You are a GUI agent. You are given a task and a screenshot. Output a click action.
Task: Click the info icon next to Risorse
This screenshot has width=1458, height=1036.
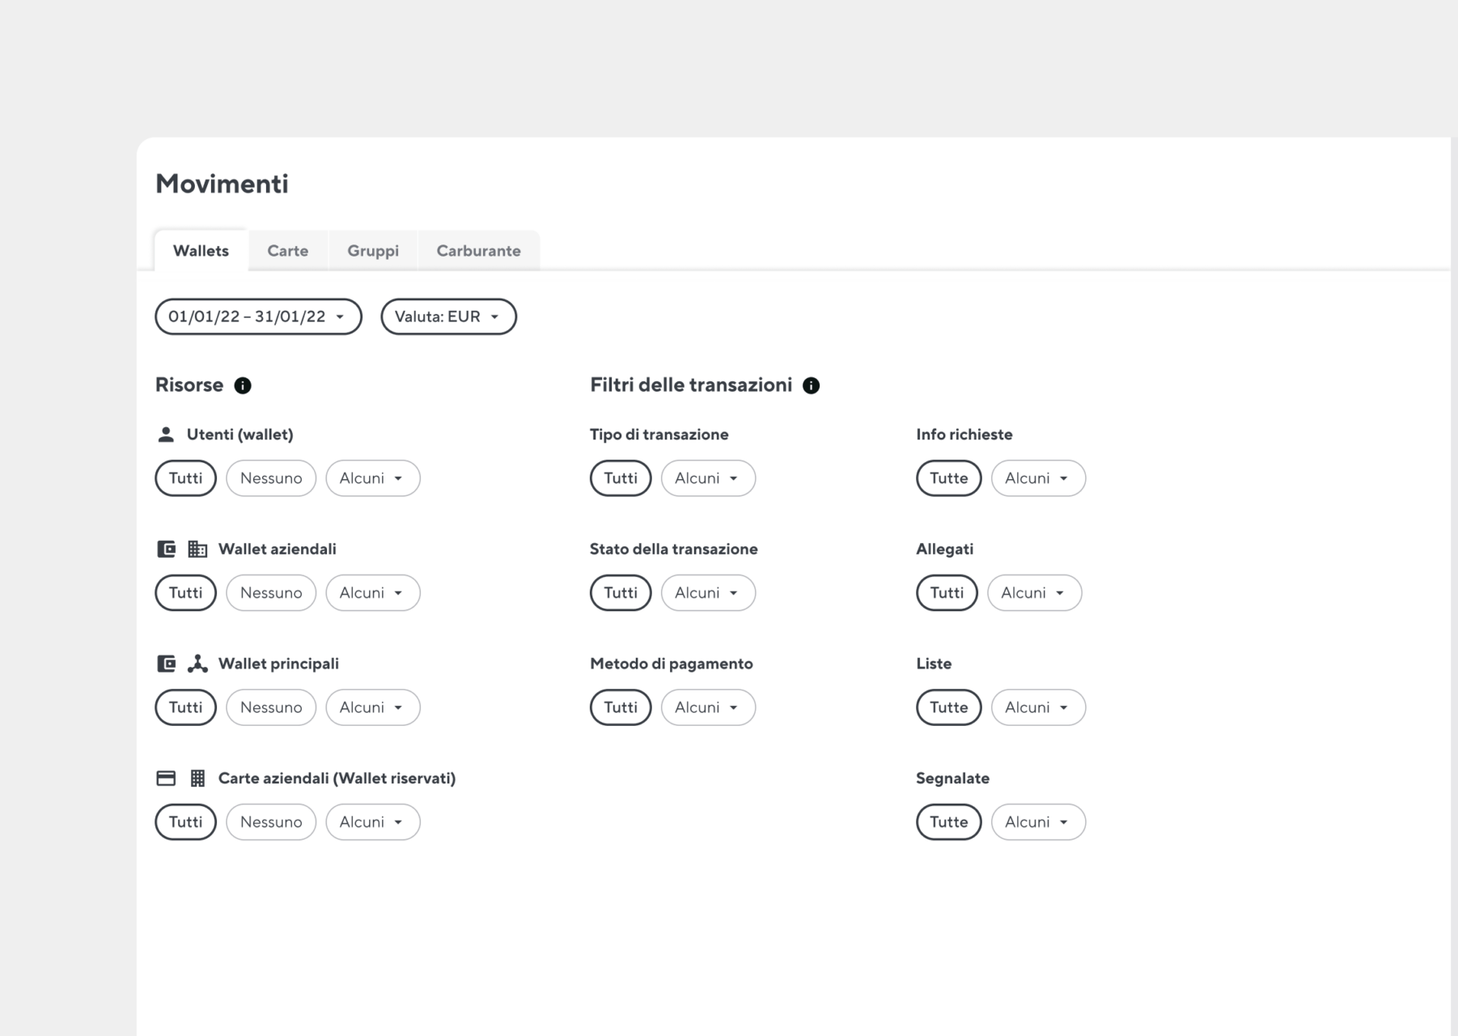(243, 385)
